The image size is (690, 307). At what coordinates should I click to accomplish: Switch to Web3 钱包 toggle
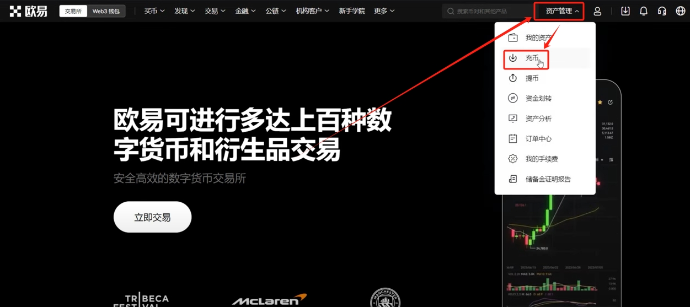(x=106, y=11)
